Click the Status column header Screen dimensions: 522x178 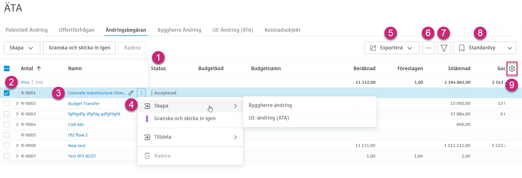(158, 69)
